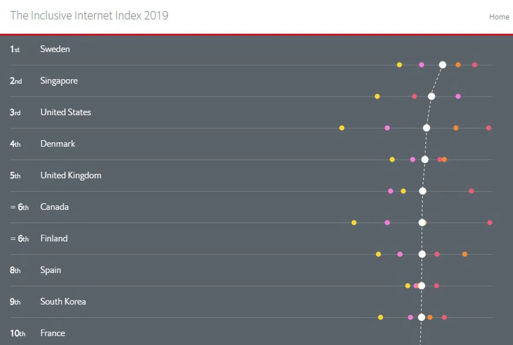Viewport: 513px width, 345px height.
Task: Open the France country entry
Action: point(53,333)
